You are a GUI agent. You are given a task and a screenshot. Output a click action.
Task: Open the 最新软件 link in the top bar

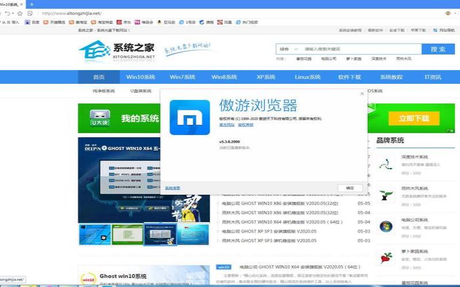tap(375, 30)
